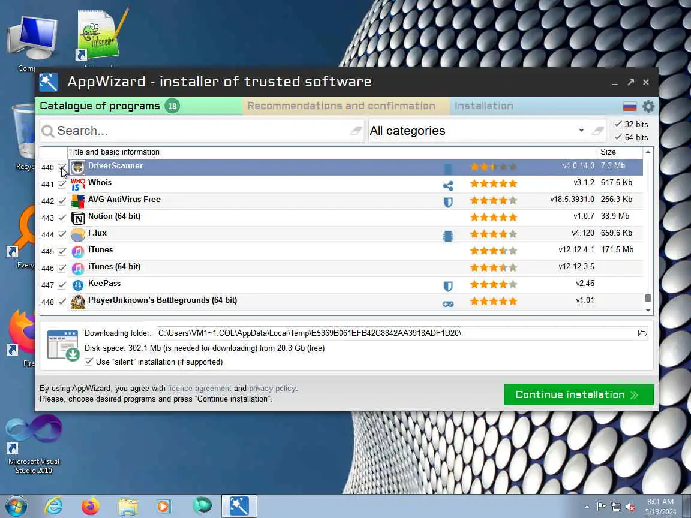Viewport: 691px width, 518px height.
Task: Click the AVG AntiVirus Free icon
Action: (78, 201)
